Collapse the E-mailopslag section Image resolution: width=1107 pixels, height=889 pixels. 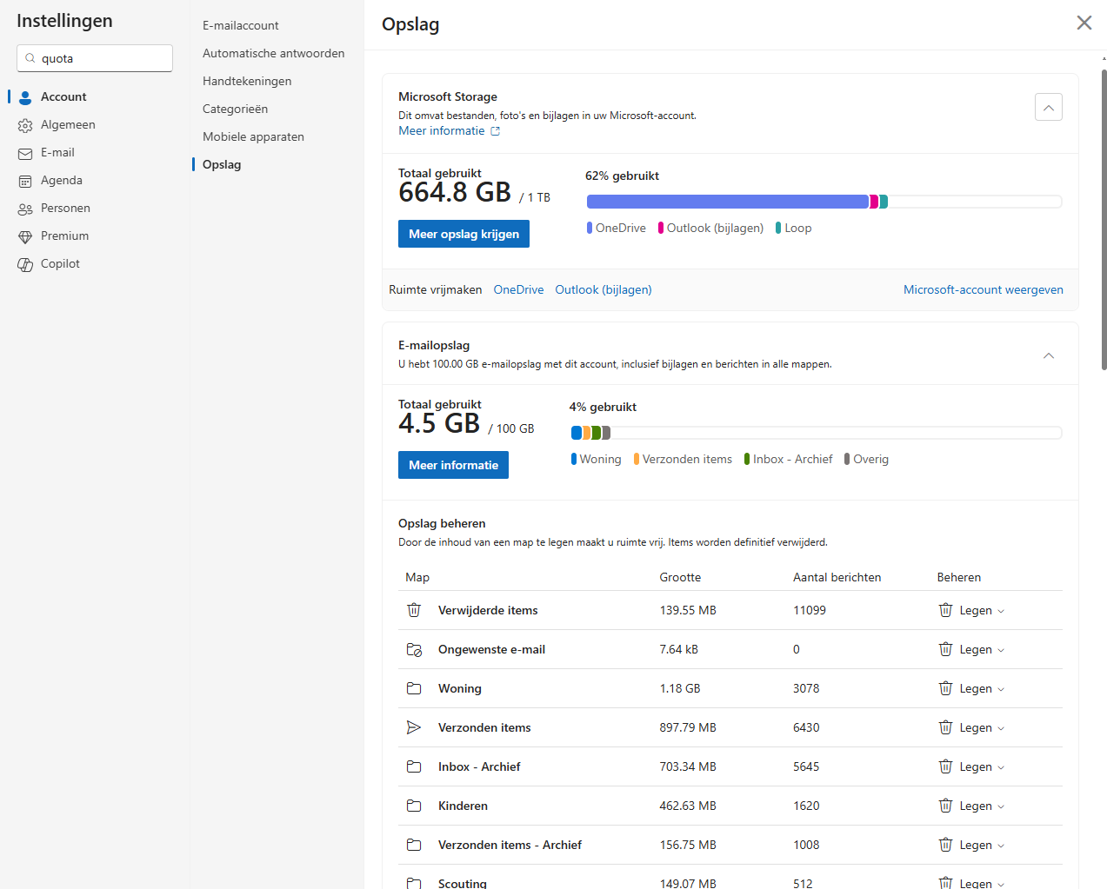(x=1049, y=355)
